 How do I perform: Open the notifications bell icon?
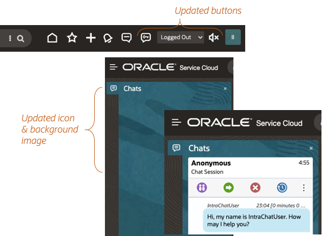[107, 38]
